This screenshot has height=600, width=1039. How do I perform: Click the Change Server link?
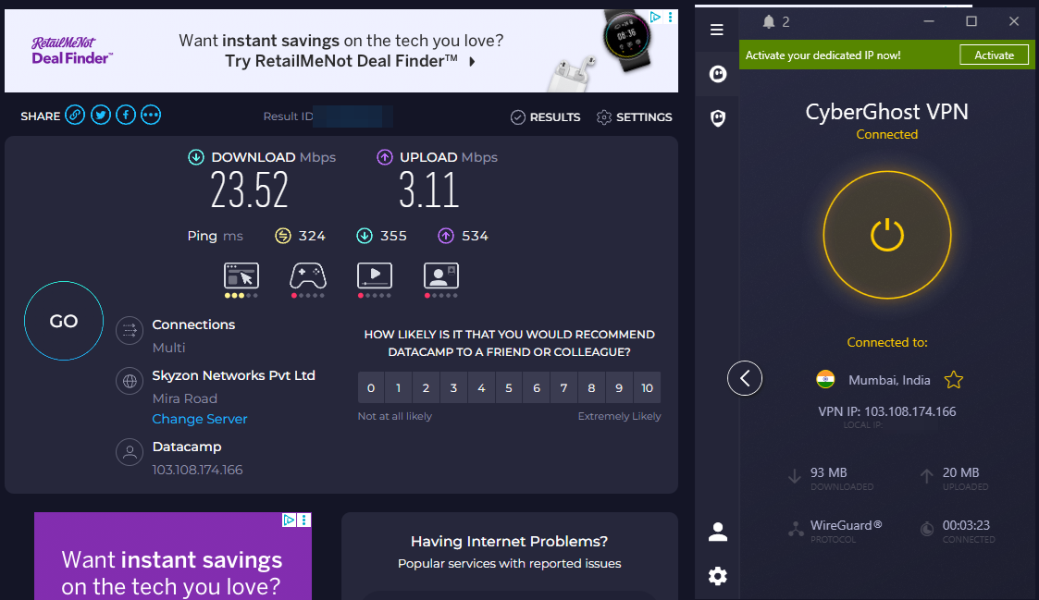point(200,419)
